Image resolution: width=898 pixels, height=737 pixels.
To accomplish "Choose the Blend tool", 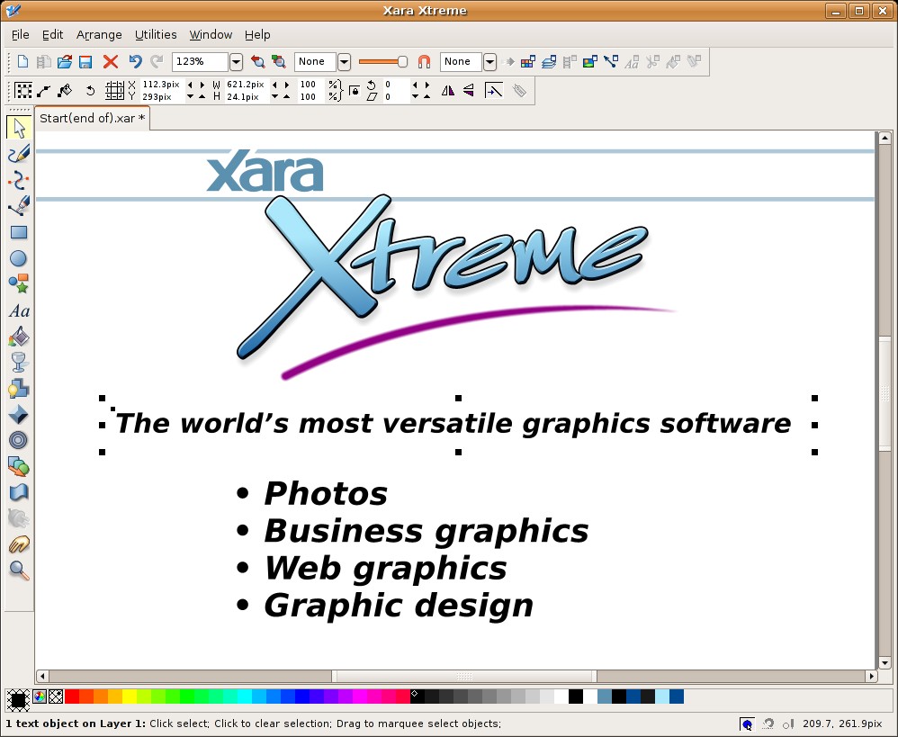I will point(19,467).
